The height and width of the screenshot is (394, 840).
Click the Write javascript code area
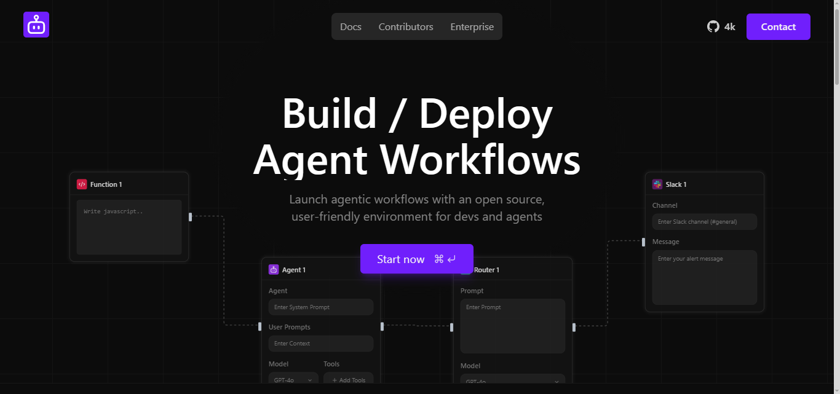(129, 227)
